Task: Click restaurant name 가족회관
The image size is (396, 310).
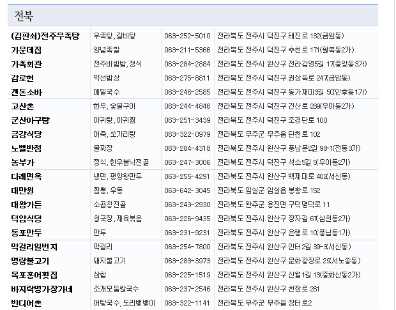Action: [26, 64]
